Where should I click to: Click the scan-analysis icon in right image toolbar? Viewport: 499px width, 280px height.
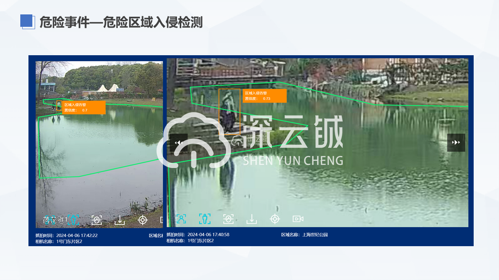coord(228,219)
